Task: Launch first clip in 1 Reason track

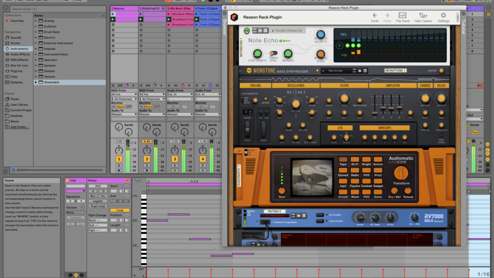Action: [113, 14]
